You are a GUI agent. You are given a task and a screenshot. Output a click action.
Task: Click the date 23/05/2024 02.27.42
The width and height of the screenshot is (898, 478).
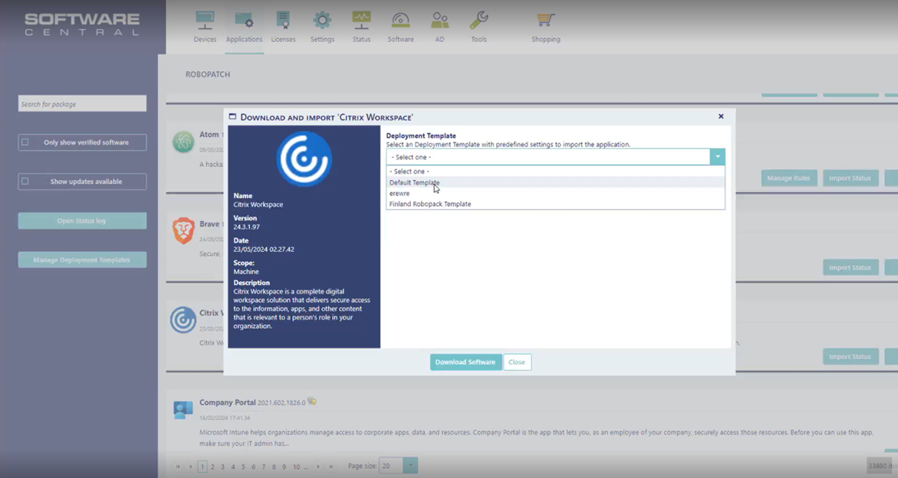(264, 249)
